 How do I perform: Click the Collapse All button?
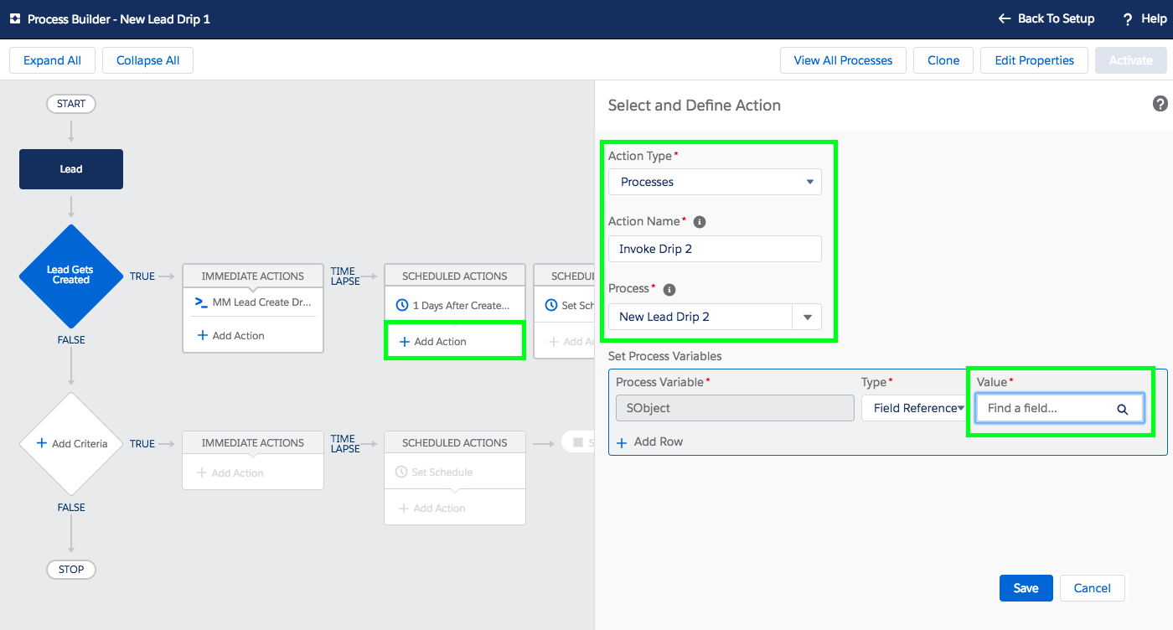pos(147,60)
